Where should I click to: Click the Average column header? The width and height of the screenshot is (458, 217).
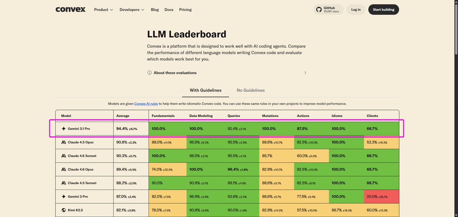[123, 116]
